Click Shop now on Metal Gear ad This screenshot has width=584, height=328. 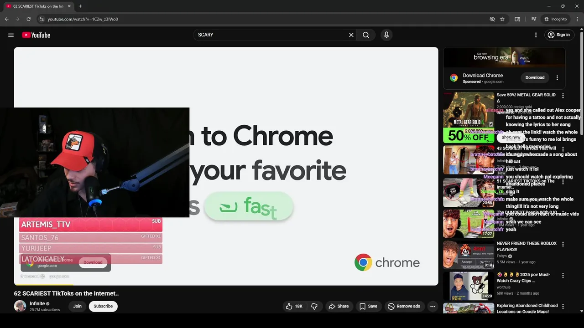coord(511,137)
